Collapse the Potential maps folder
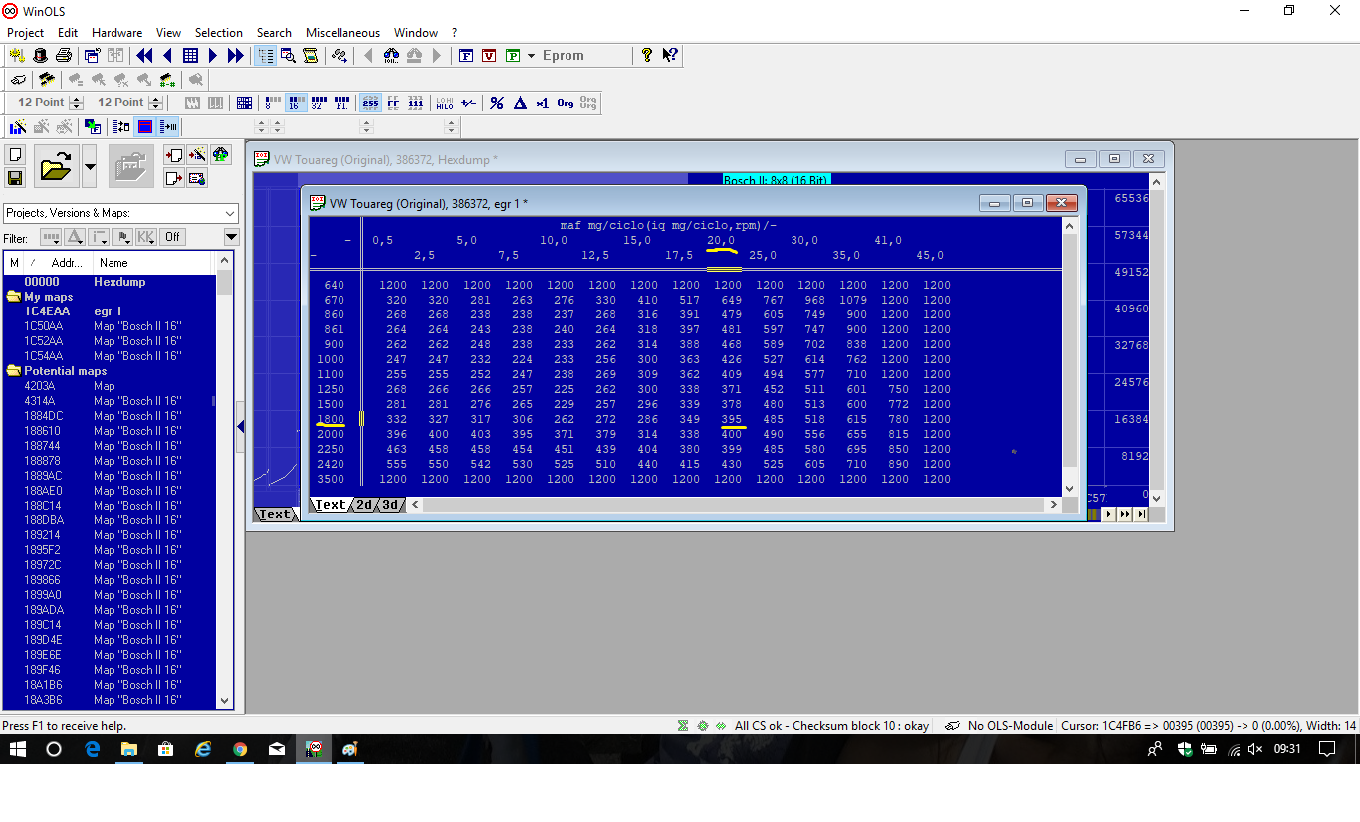1360x822 pixels. point(14,371)
